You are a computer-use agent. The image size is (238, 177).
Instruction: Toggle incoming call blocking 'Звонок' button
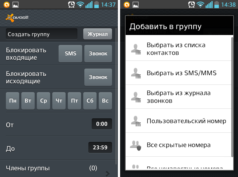pyautogui.click(x=98, y=53)
